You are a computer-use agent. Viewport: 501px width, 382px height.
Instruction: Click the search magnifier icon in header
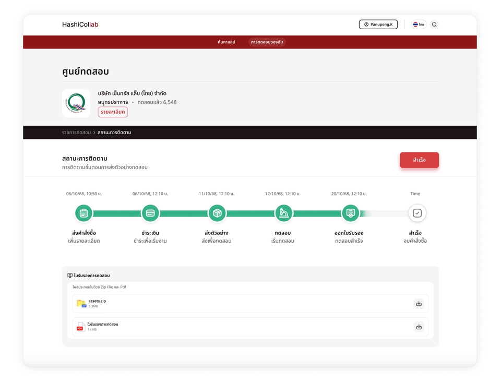(x=434, y=25)
